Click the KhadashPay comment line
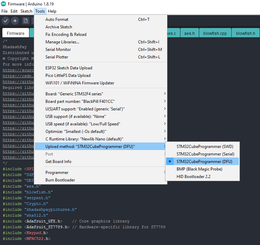Screen dimensions: 260x245 click(15, 47)
